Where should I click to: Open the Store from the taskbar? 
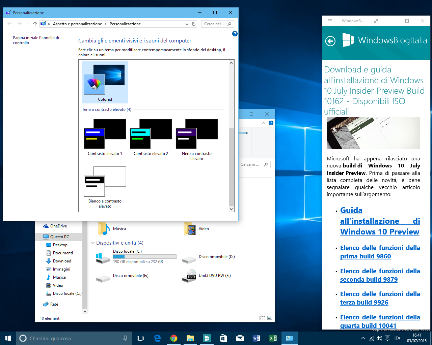223,338
